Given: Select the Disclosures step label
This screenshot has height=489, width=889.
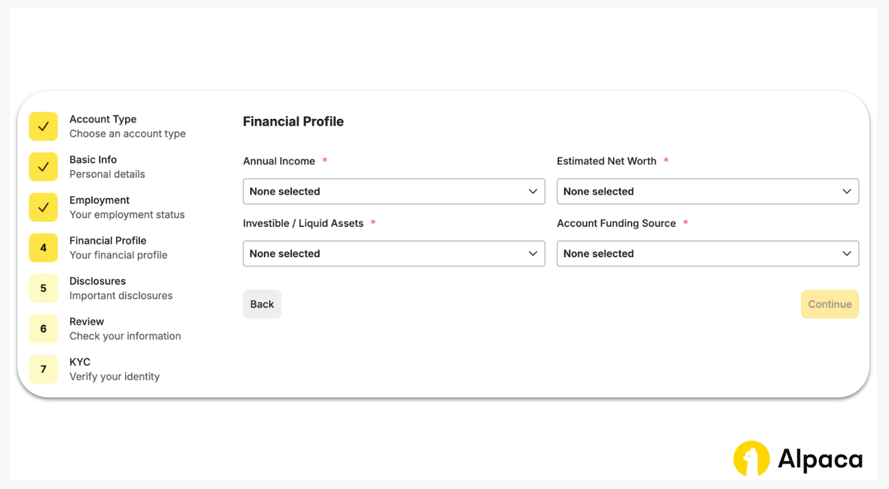Looking at the screenshot, I should pos(98,281).
